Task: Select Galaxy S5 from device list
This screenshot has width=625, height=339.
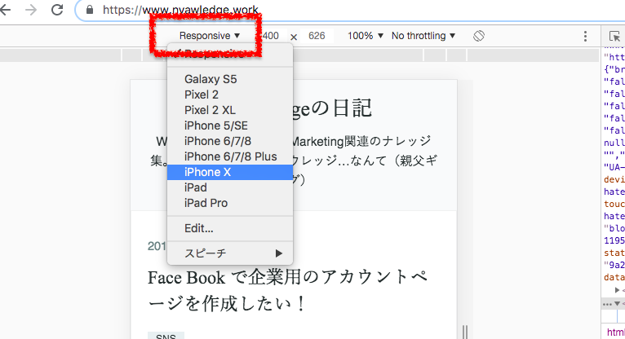Action: pos(230,79)
